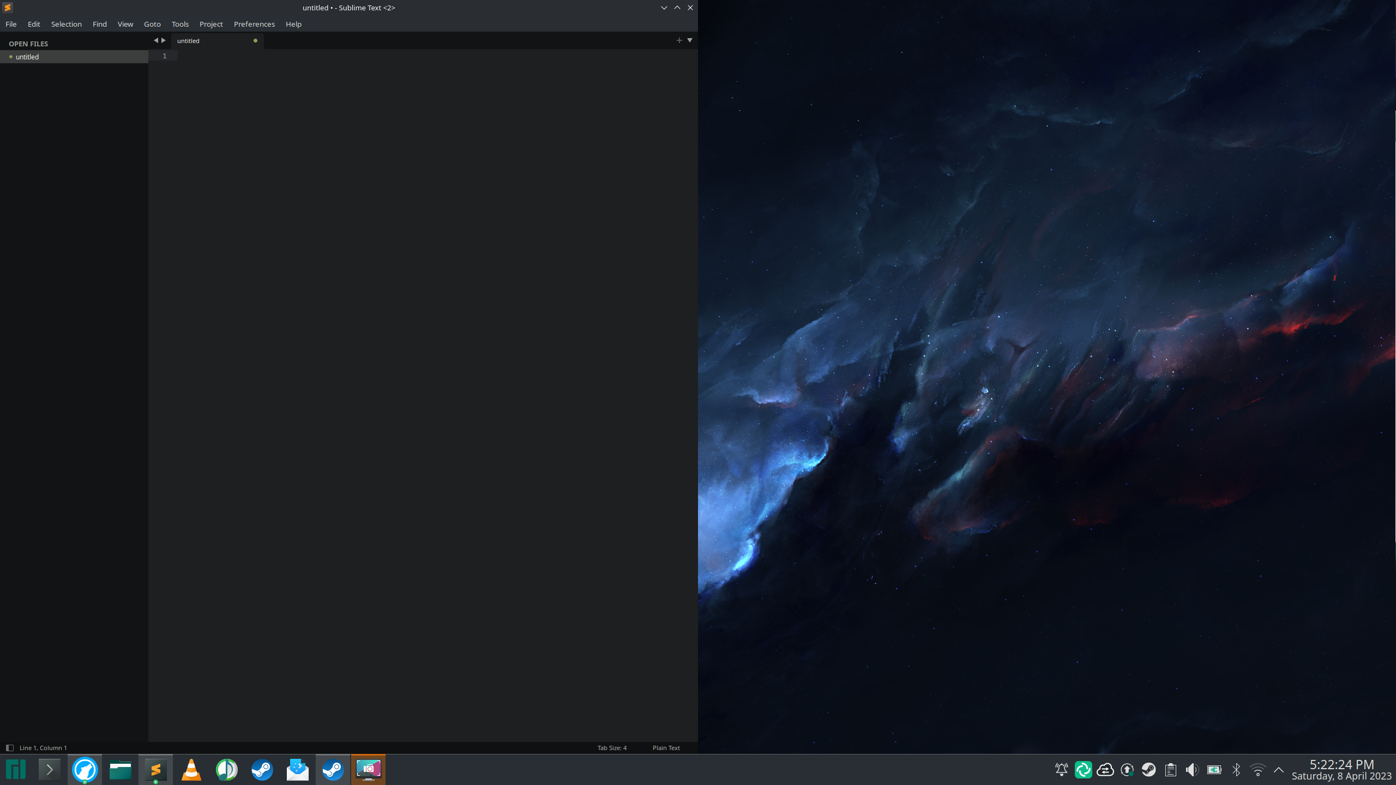Open the cloud sync tray icon
The width and height of the screenshot is (1396, 785).
1105,770
